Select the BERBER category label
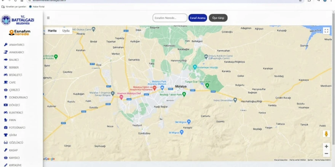Viewport: 335px width, 167px height. click(14, 68)
